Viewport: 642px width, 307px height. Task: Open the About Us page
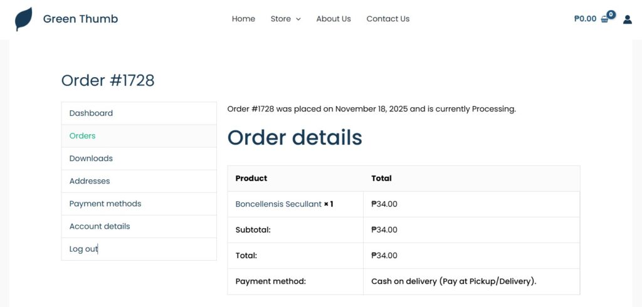(334, 19)
